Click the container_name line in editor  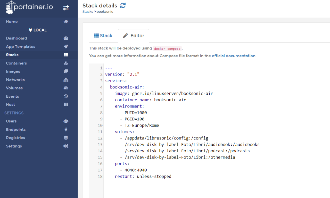click(151, 100)
